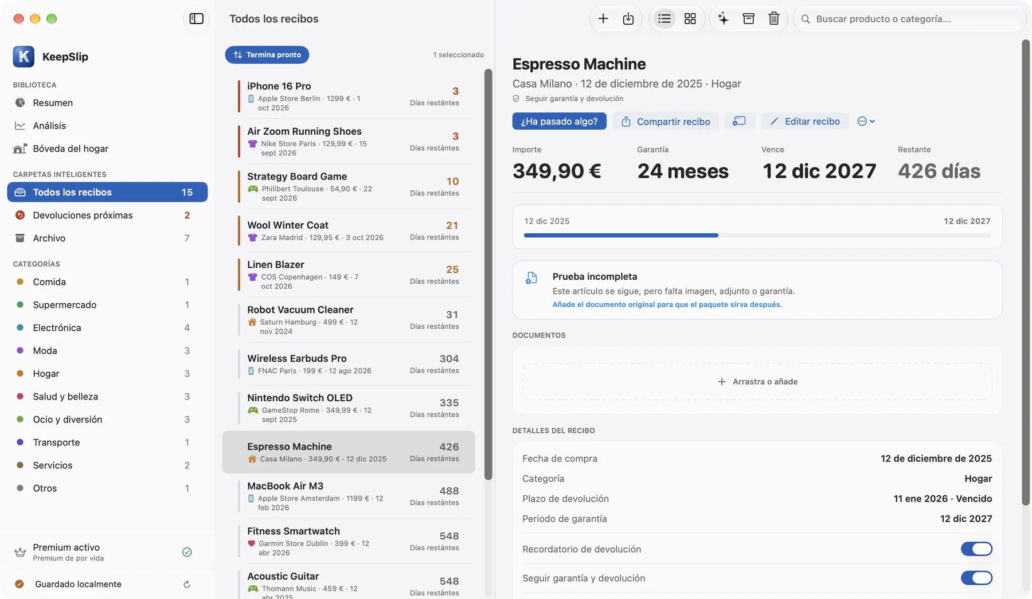1032x599 pixels.
Task: Open the Termina pronto sort selector
Action: pos(267,54)
